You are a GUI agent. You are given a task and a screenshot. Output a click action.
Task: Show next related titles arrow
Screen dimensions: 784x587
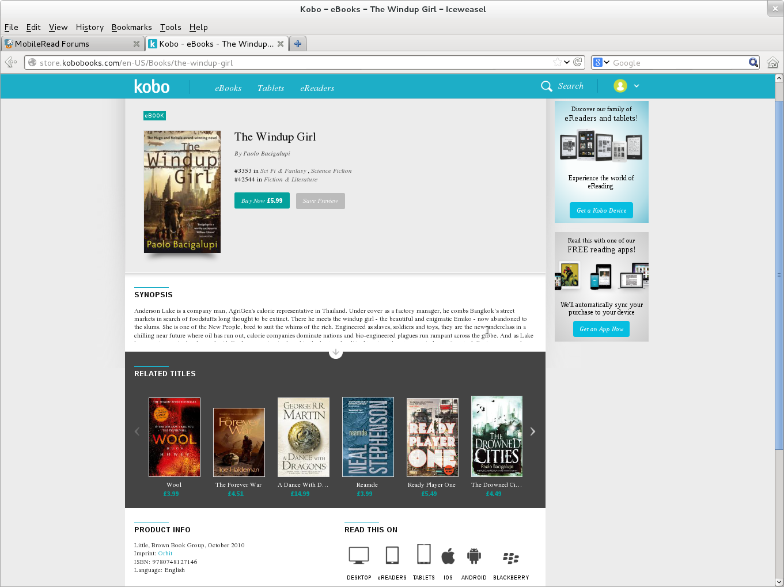533,431
